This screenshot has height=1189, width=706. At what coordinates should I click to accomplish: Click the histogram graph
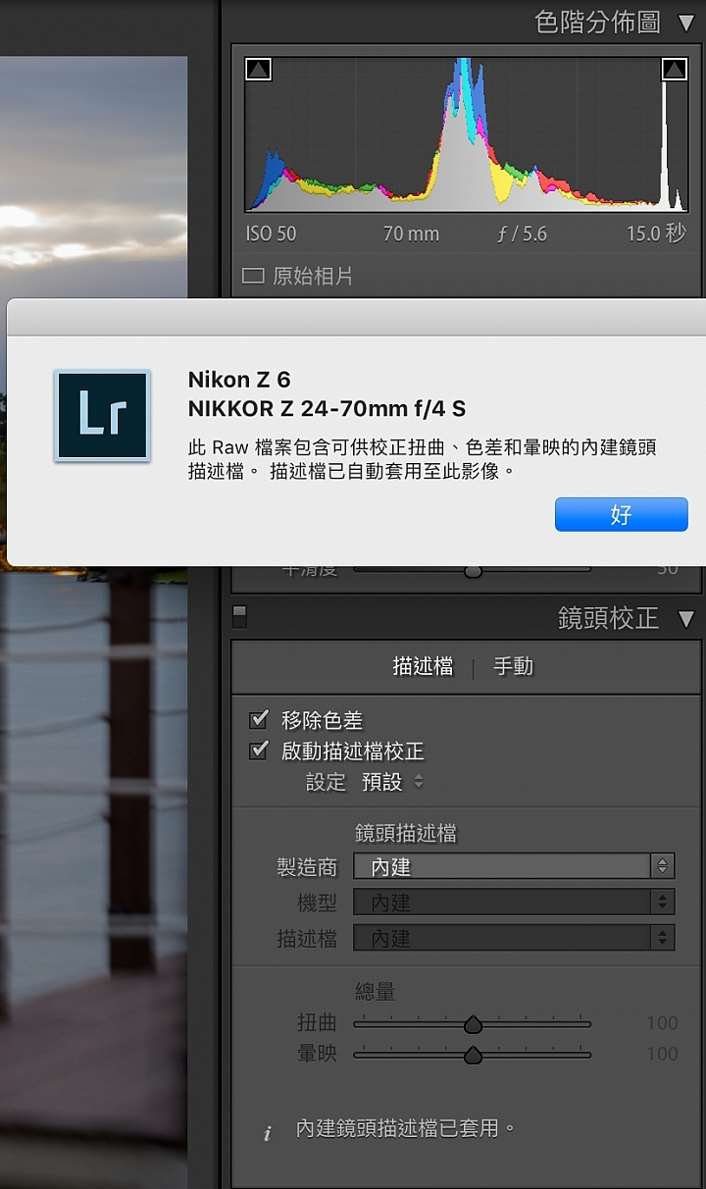click(x=467, y=134)
